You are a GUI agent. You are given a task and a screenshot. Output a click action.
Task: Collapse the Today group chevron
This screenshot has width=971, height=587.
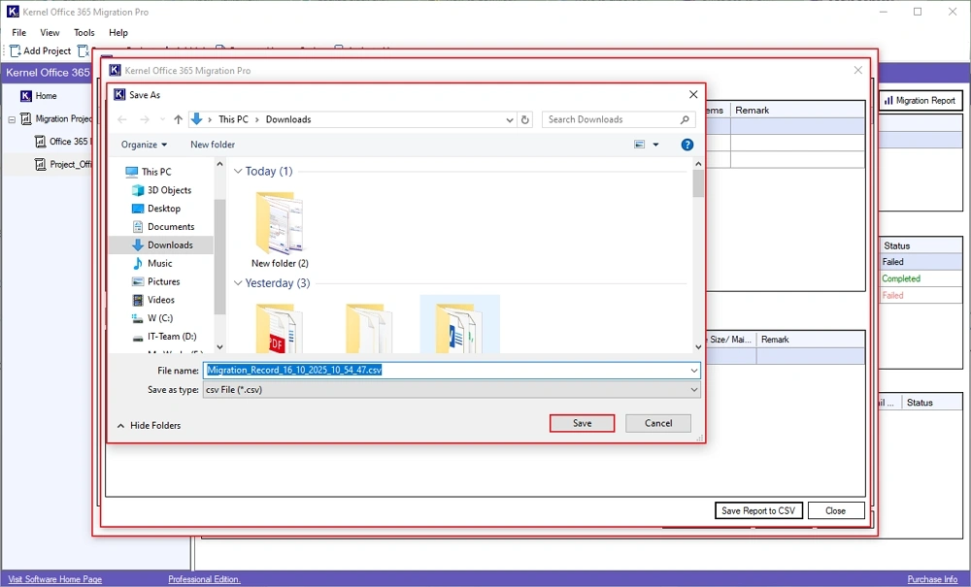[x=238, y=172]
